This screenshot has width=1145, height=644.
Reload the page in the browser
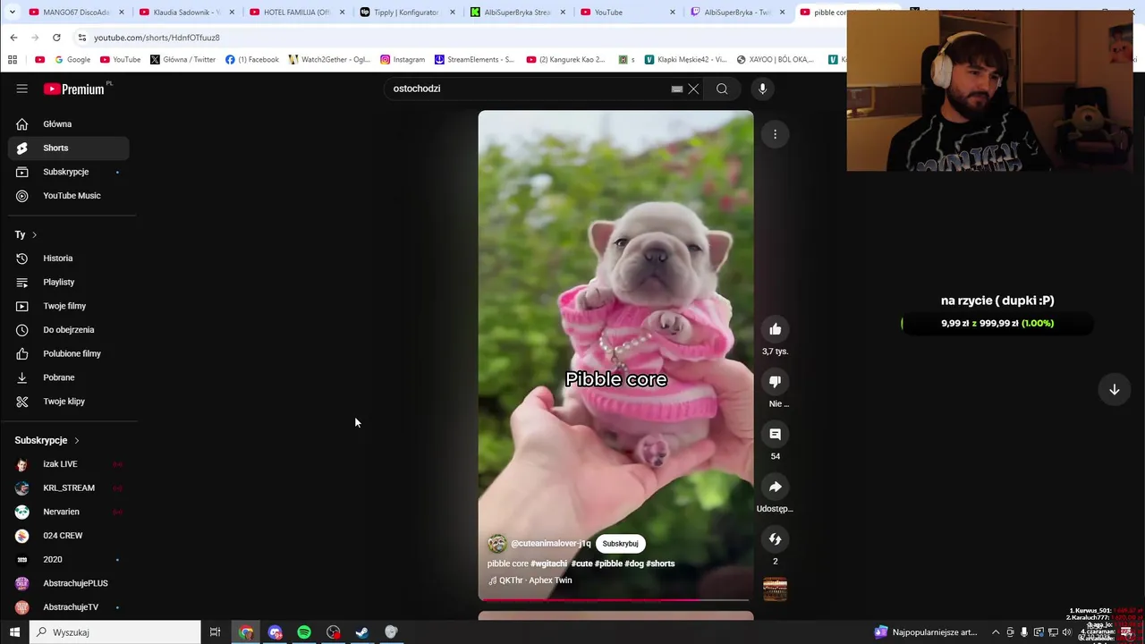click(x=56, y=38)
